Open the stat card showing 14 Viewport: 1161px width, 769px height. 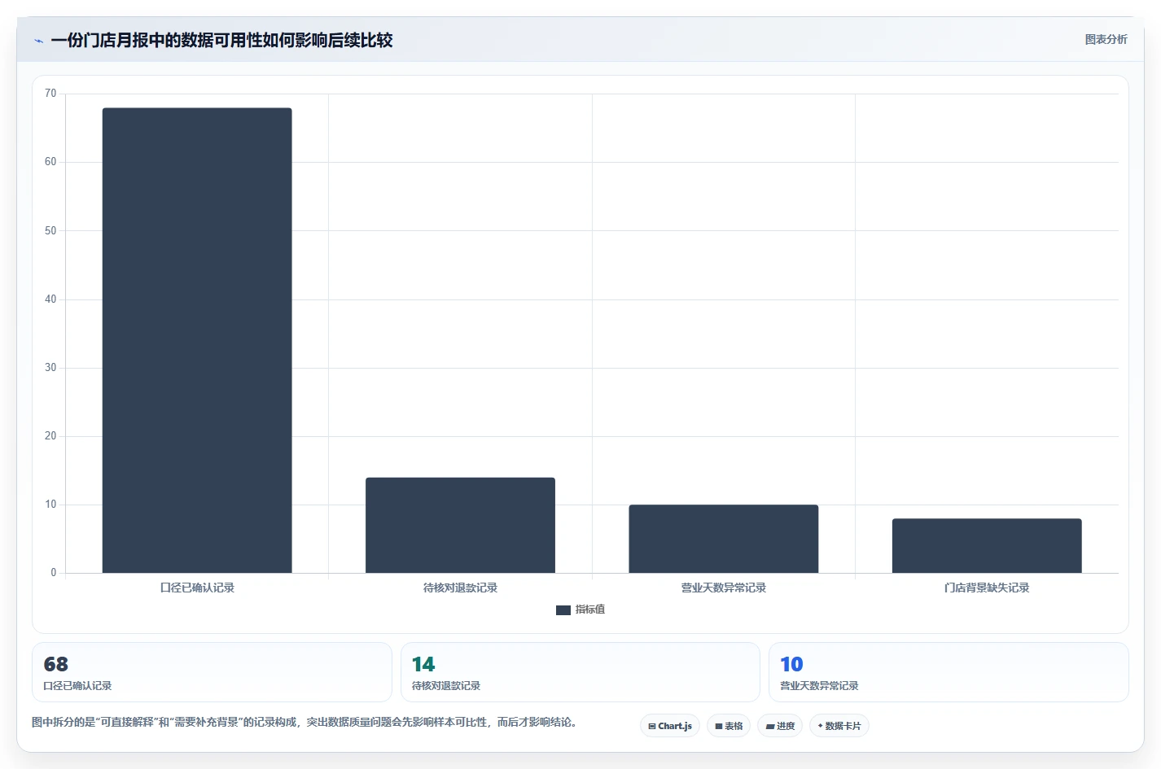(x=580, y=672)
